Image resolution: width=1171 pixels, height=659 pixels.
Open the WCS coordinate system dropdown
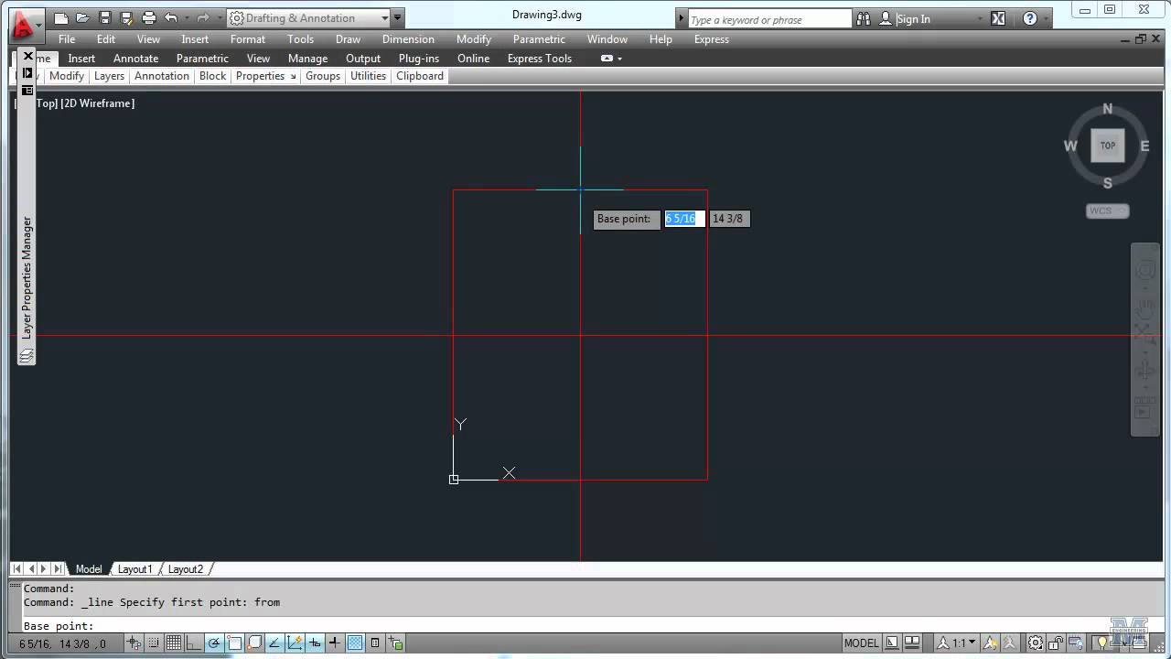[x=1108, y=211]
